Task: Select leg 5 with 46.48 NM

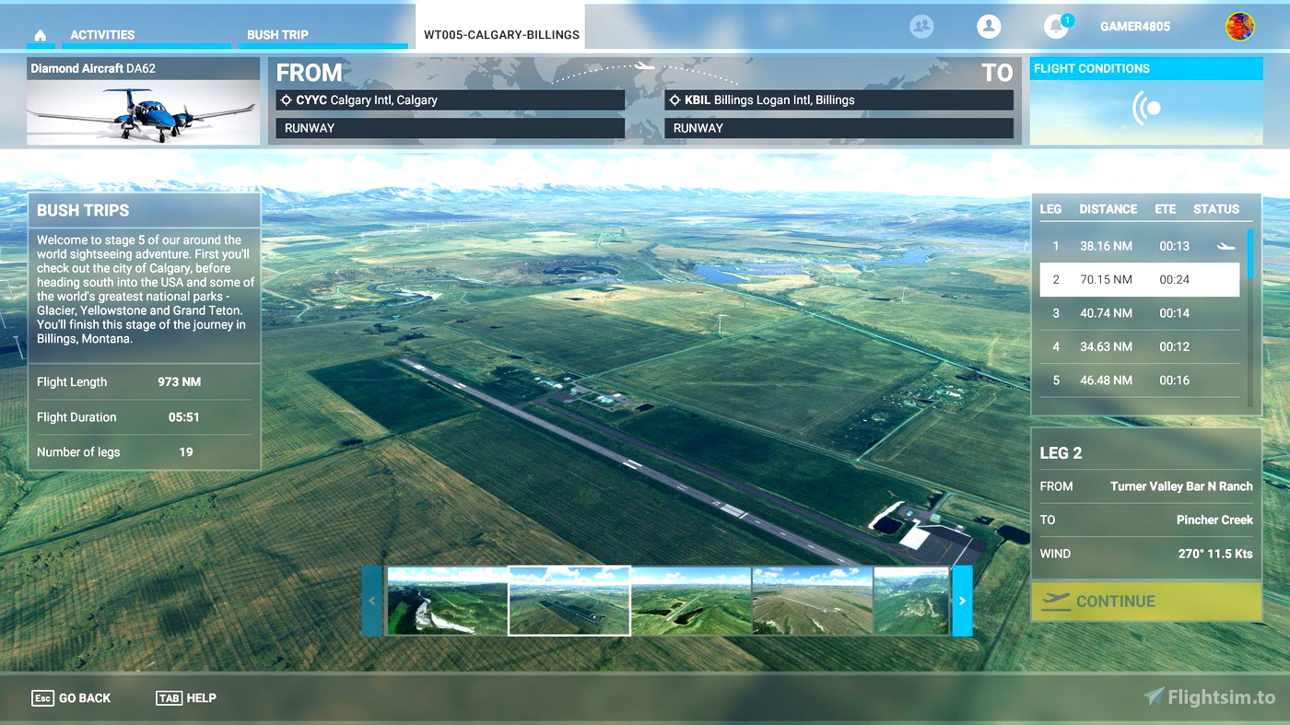Action: pyautogui.click(x=1140, y=380)
